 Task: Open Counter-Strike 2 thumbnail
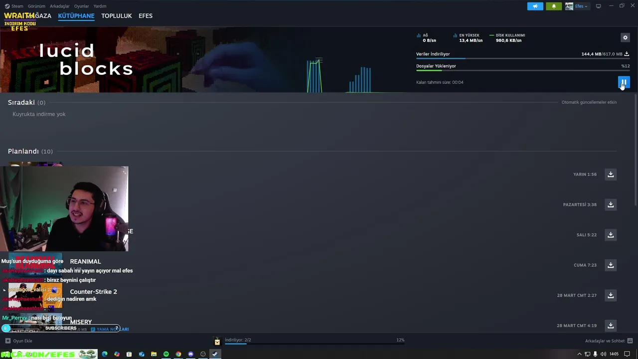35,296
